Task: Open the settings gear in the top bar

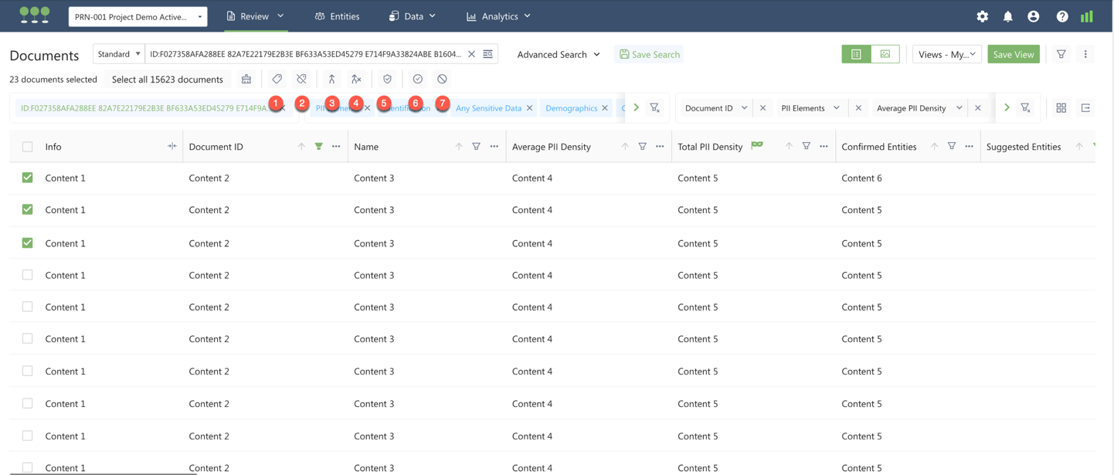Action: [982, 16]
